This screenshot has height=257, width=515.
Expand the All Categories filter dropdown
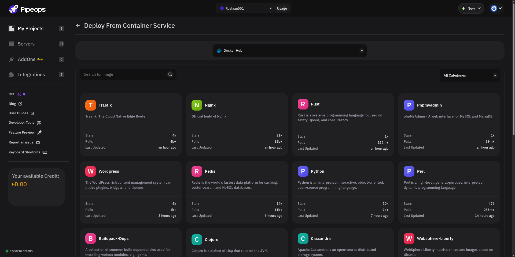[470, 75]
